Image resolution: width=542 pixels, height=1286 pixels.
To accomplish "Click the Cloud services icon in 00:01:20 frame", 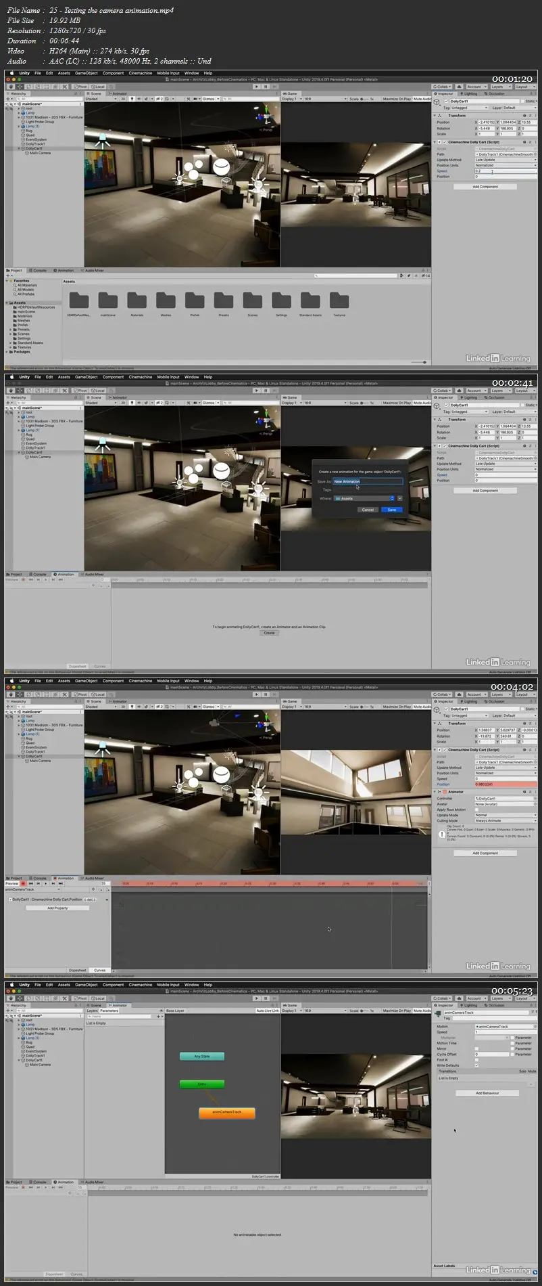I will point(460,87).
